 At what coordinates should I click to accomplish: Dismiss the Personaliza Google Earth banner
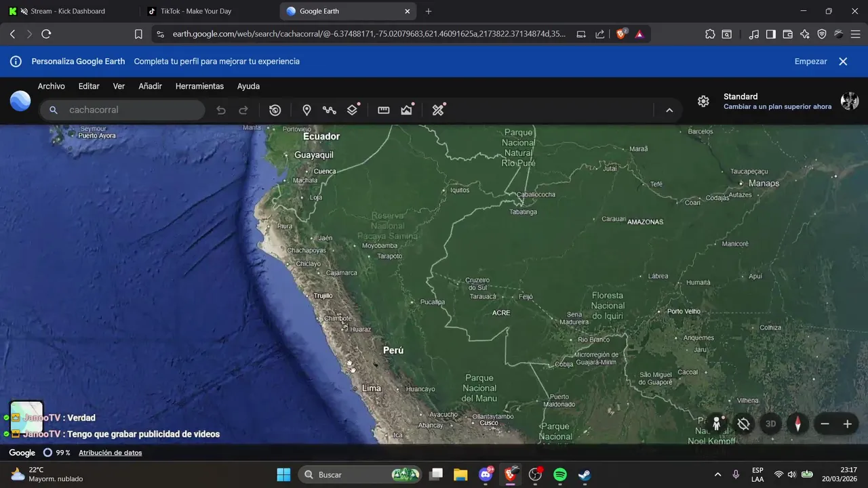(843, 61)
